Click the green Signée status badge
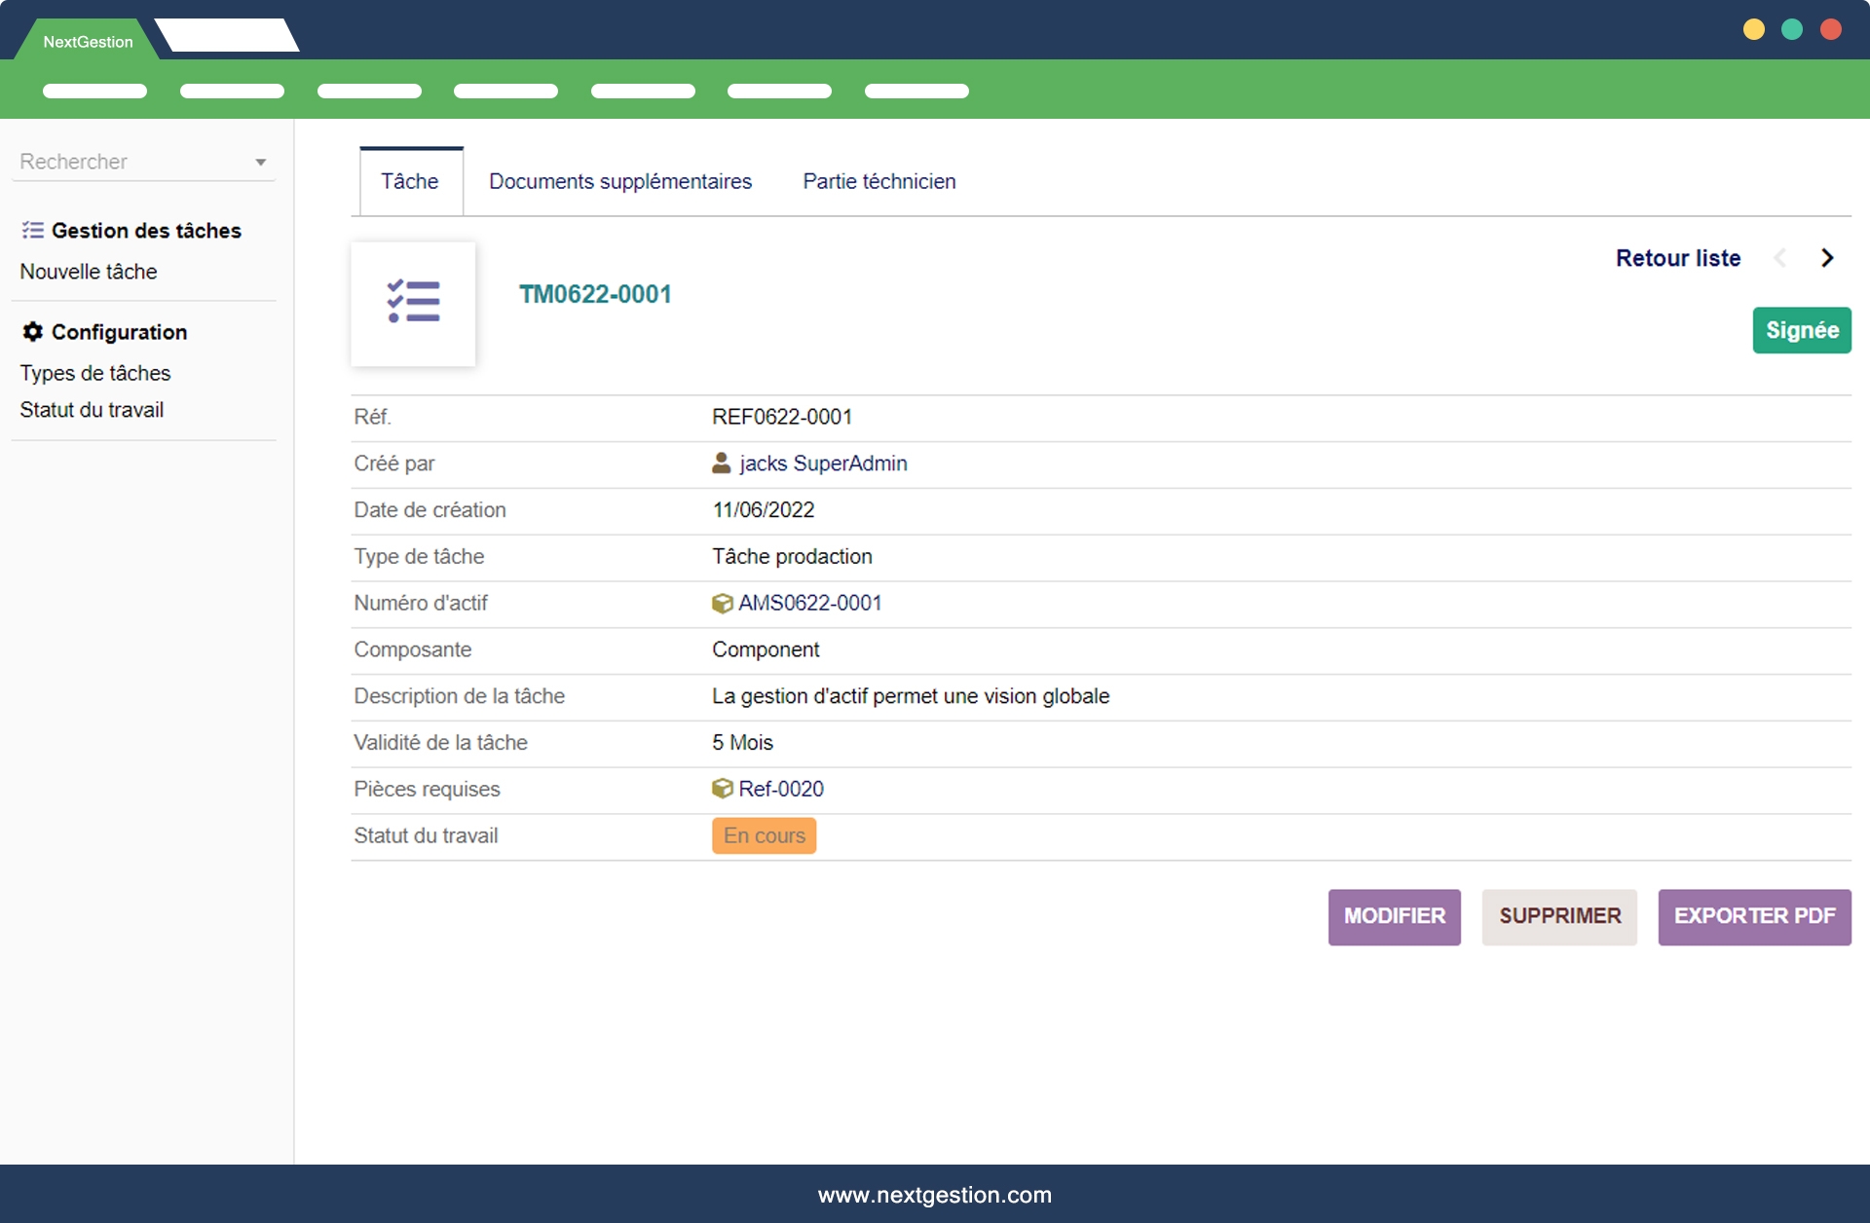This screenshot has height=1223, width=1870. tap(1801, 330)
